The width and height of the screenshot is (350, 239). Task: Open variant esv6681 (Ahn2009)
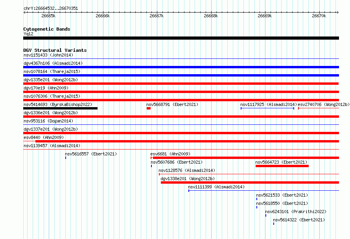170,154
